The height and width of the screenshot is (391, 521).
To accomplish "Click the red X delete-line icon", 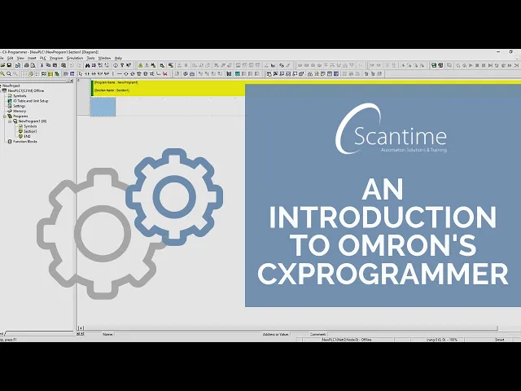I will [165, 74].
